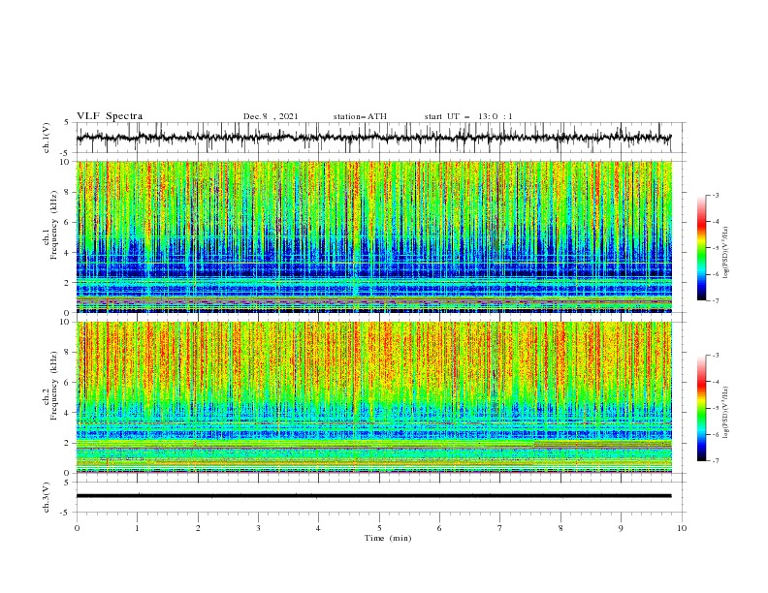Image resolution: width=768 pixels, height=593 pixels.
Task: Click the "ch.1 Frequency (kHz)" axis label
Action: tap(50, 225)
